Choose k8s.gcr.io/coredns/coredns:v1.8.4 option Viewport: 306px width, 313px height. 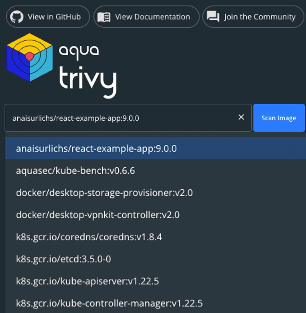156,237
